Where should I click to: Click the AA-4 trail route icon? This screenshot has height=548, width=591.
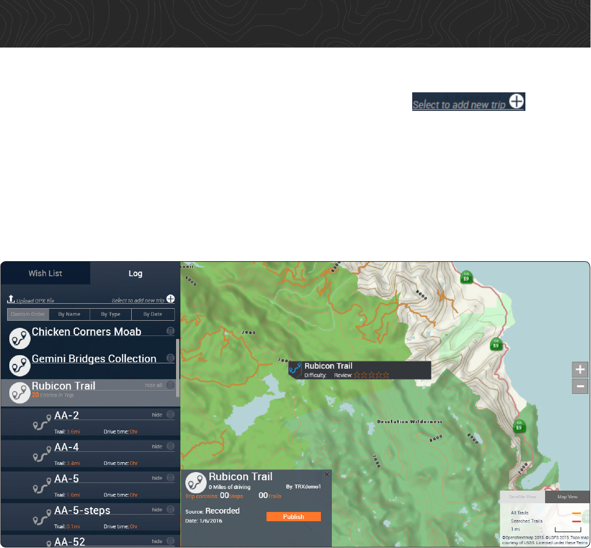click(x=42, y=454)
